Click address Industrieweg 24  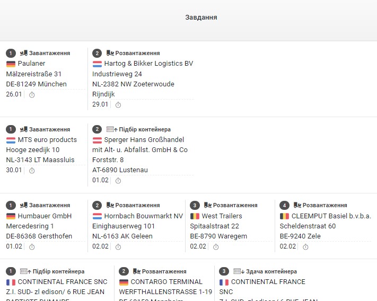pos(117,74)
